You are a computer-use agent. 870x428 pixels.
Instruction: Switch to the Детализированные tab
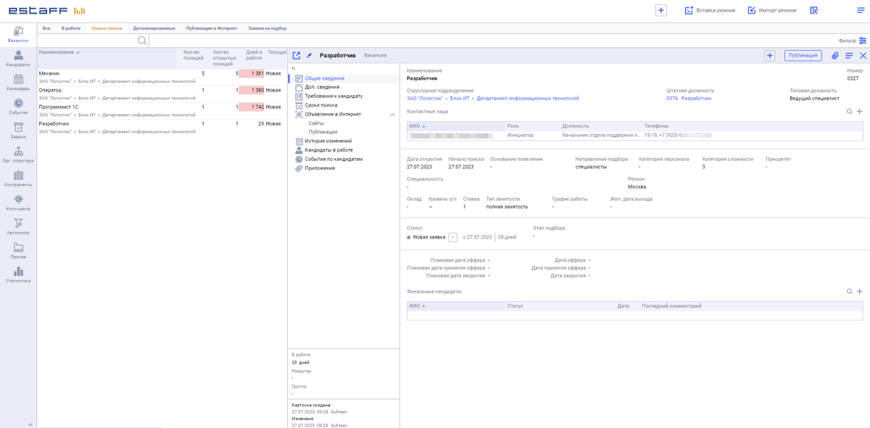[x=154, y=28]
